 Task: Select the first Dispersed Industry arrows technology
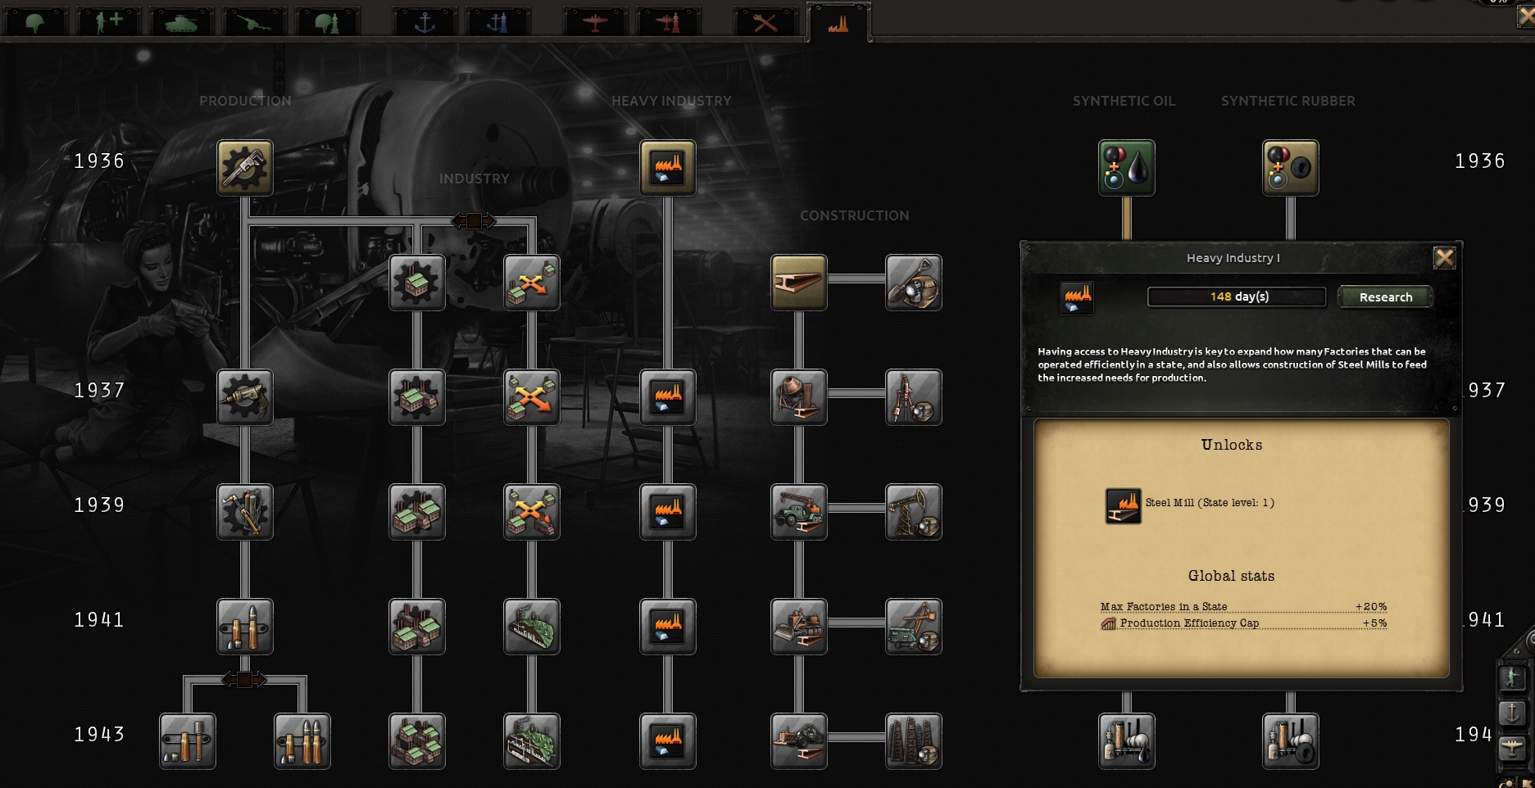click(x=532, y=283)
